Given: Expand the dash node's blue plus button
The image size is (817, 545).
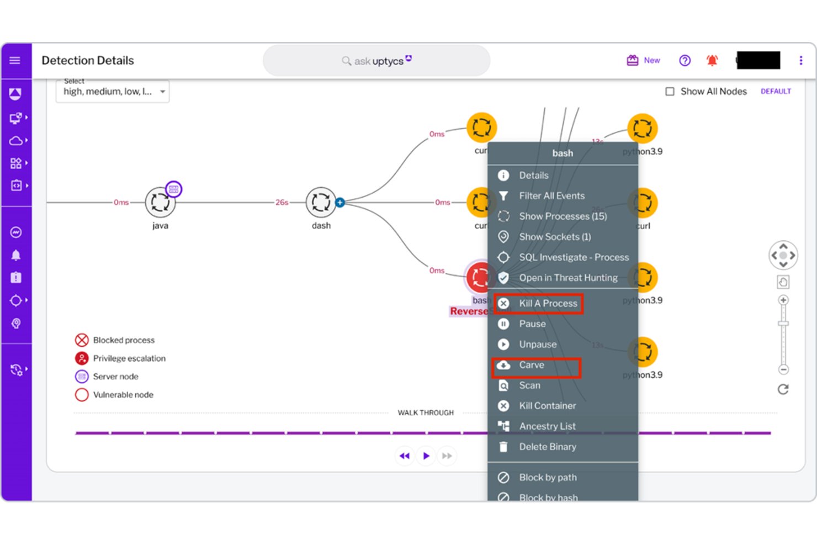Looking at the screenshot, I should [x=340, y=203].
